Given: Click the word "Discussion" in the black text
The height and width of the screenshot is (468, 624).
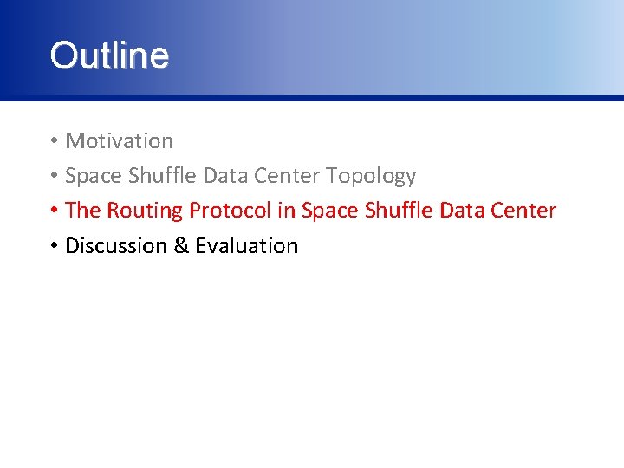Looking at the screenshot, I should (116, 245).
